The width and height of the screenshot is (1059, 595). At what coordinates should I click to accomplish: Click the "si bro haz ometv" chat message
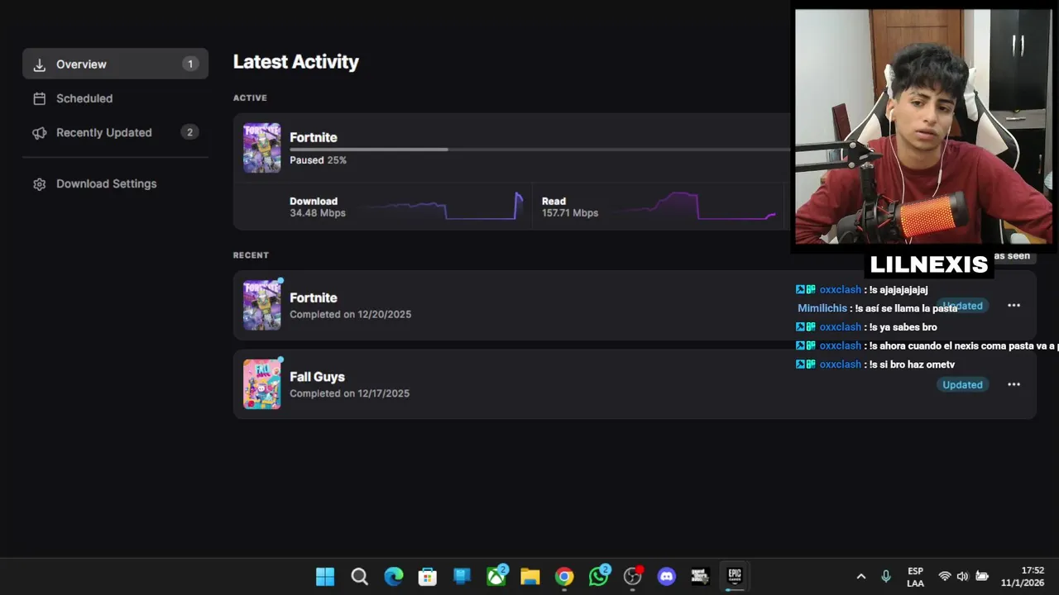click(x=875, y=364)
